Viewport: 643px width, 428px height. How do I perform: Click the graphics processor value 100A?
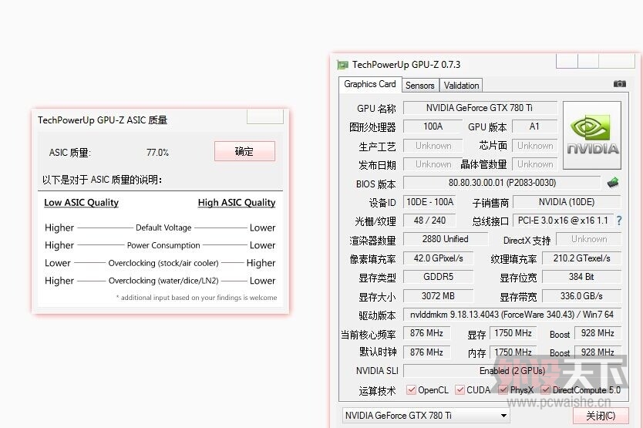click(x=433, y=126)
